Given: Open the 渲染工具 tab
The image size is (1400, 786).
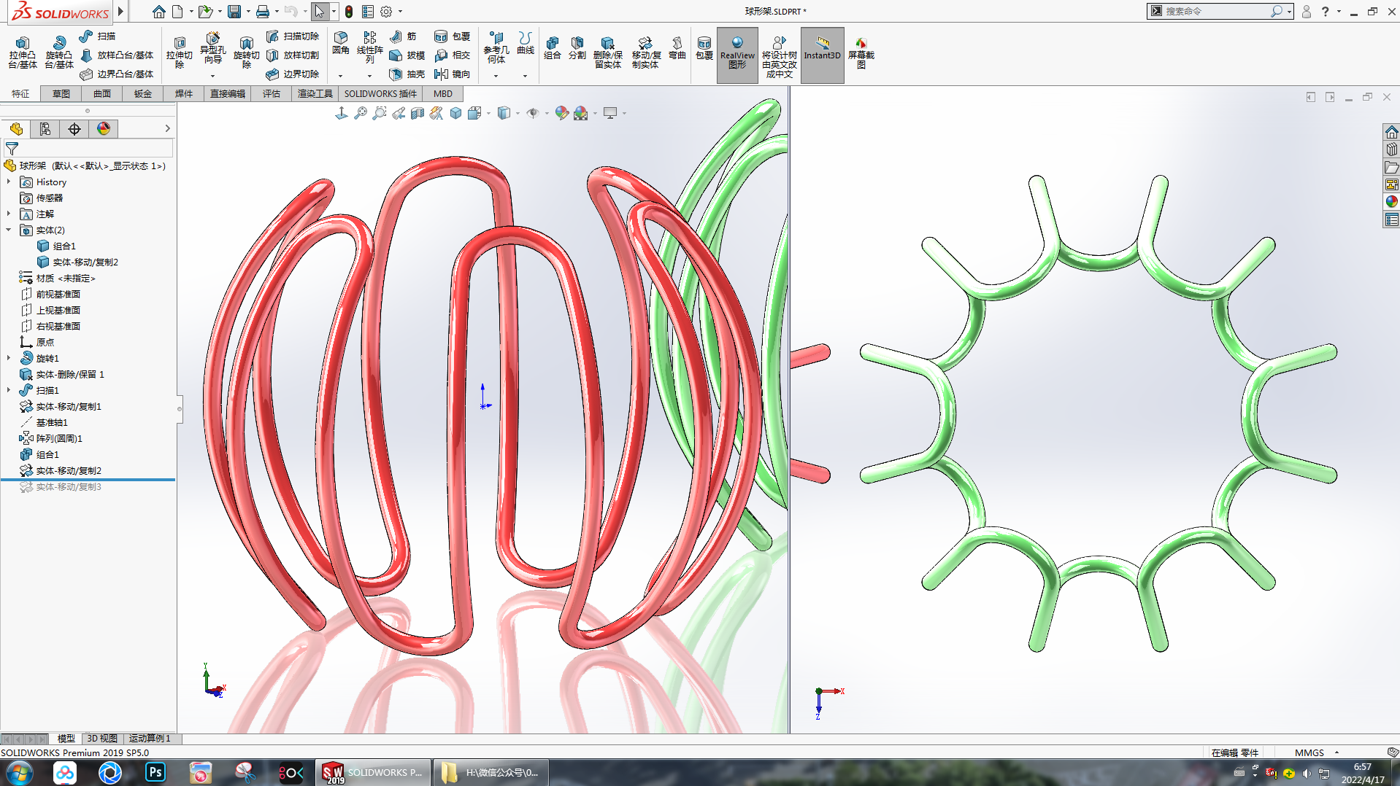Looking at the screenshot, I should pos(315,93).
